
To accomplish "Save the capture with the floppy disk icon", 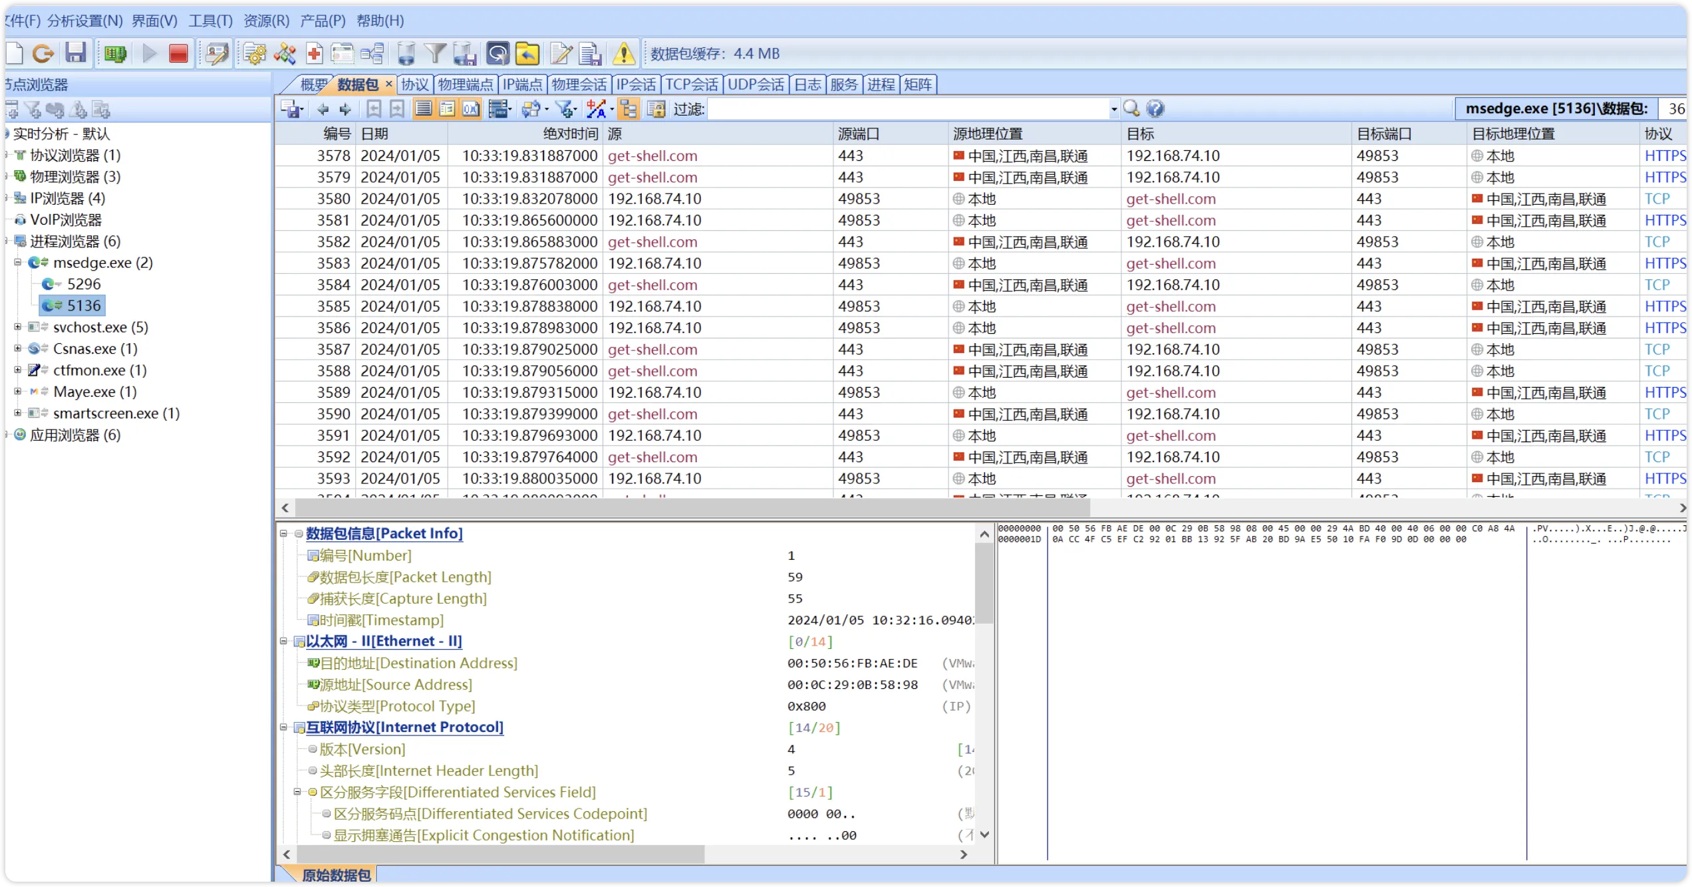I will (x=76, y=53).
